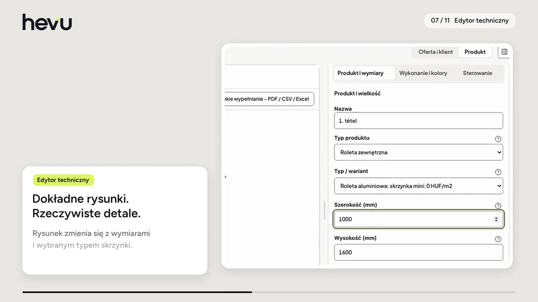The image size is (538, 302).
Task: Open the Wykonanie i kolory tab
Action: 423,73
